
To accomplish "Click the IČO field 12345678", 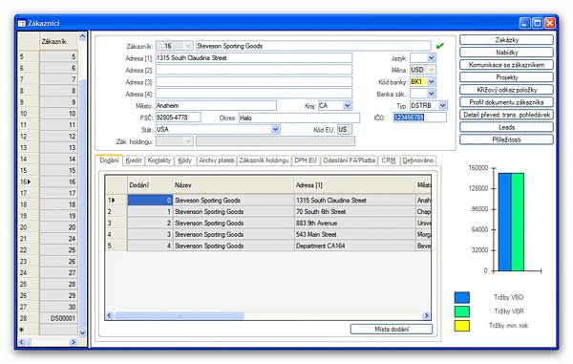I will click(419, 118).
